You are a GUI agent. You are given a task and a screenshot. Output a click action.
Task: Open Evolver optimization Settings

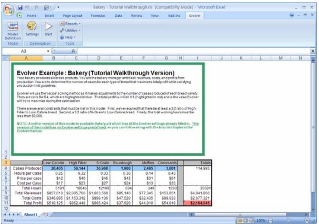pyautogui.click(x=32, y=29)
